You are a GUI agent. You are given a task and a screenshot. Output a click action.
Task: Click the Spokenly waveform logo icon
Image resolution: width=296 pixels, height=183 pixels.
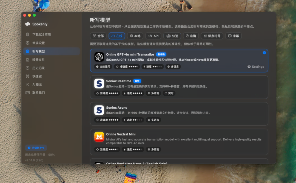coord(28,24)
